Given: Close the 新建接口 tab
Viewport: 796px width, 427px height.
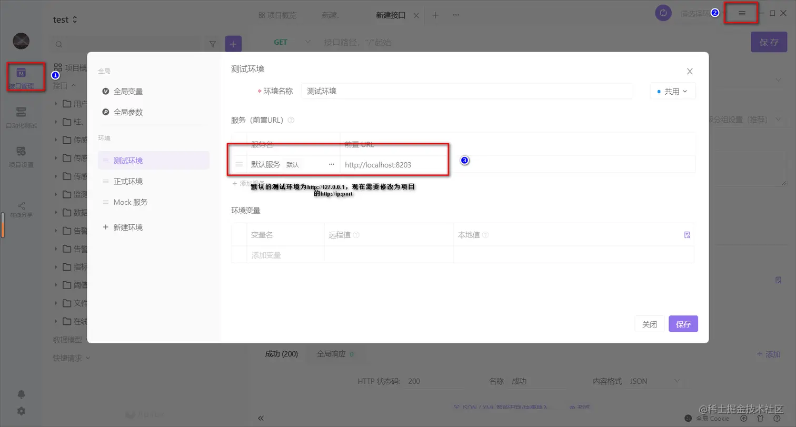Looking at the screenshot, I should coord(416,15).
